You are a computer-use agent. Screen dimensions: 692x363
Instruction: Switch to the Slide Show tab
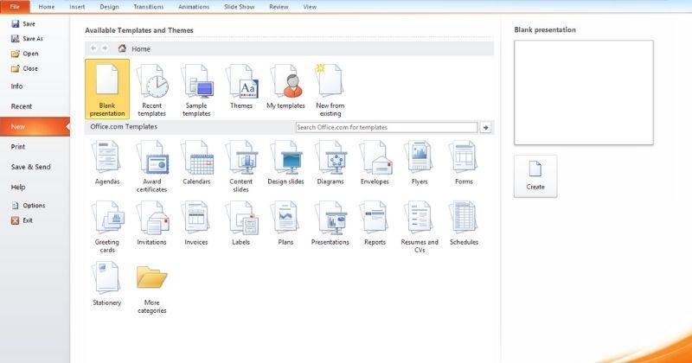tap(240, 7)
